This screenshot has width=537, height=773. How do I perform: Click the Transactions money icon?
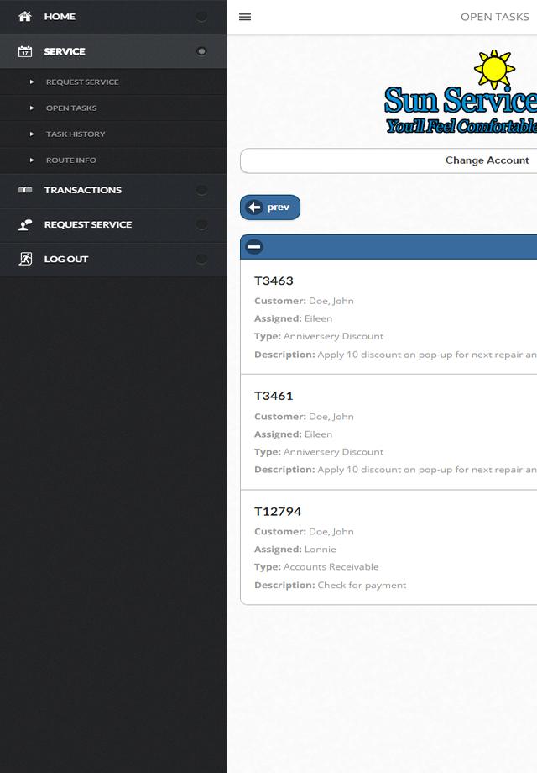25,190
